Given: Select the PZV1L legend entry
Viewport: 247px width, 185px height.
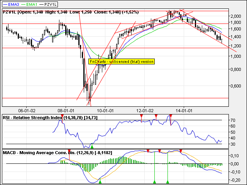Looking at the screenshot, I should 48,4.
